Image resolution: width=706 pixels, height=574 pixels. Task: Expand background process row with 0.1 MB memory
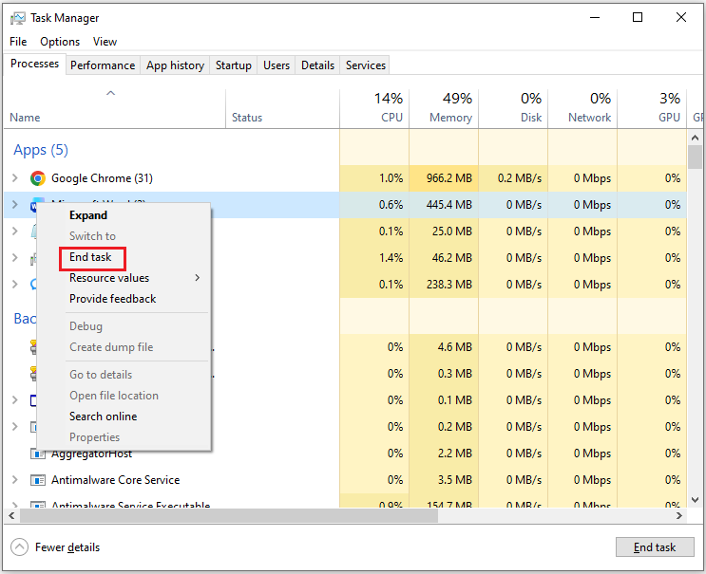tap(15, 400)
